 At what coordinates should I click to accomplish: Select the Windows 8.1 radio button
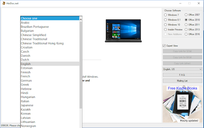165,20
